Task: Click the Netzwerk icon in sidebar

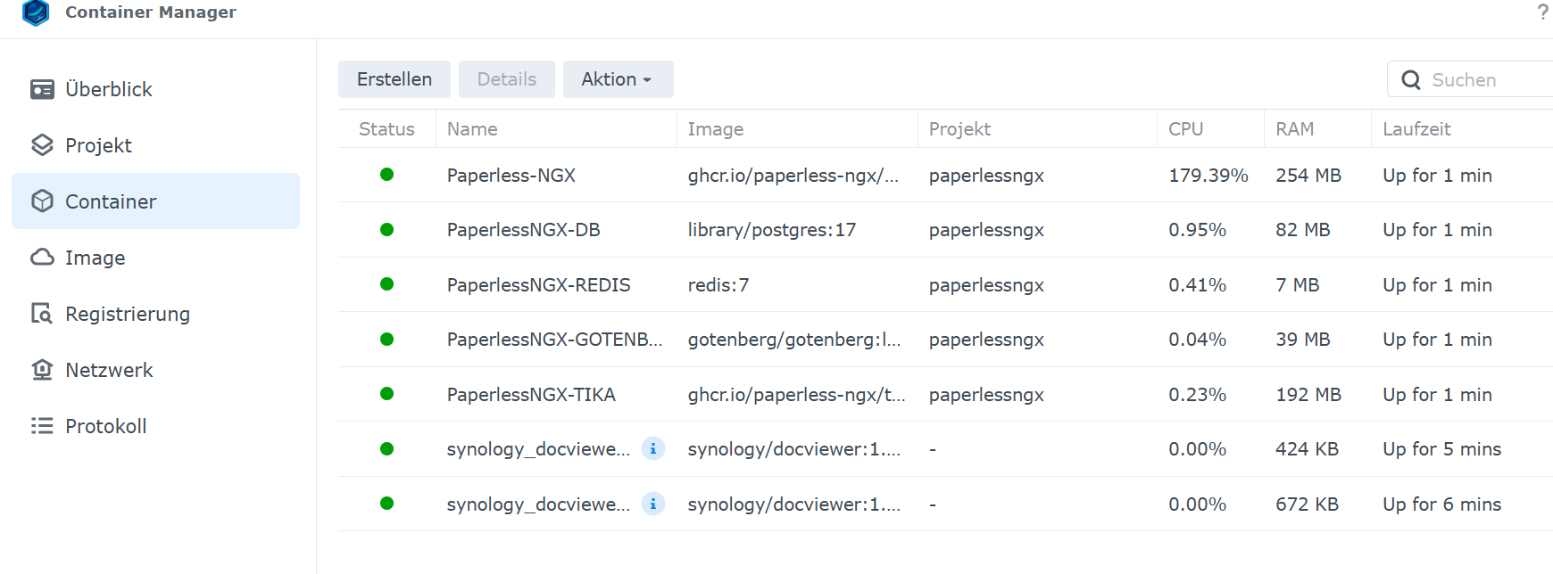Action: pyautogui.click(x=42, y=370)
